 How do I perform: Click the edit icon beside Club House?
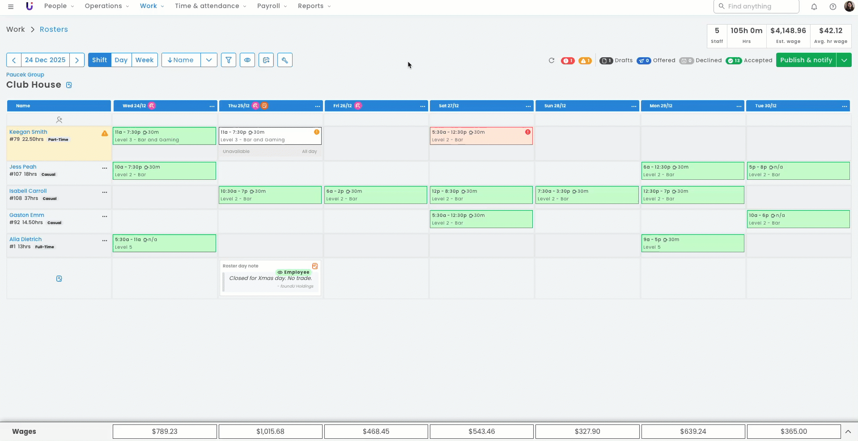click(69, 85)
